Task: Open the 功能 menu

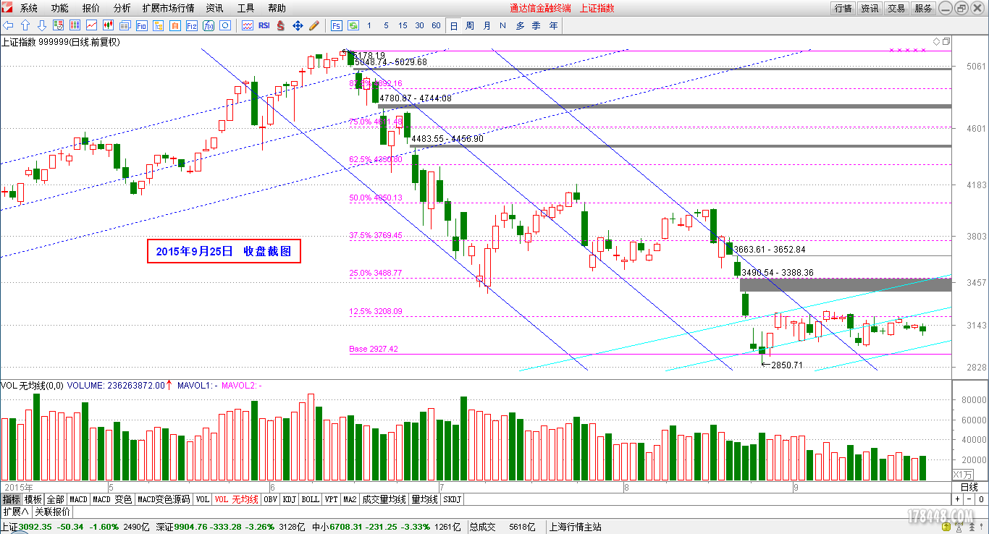Action: [x=60, y=8]
